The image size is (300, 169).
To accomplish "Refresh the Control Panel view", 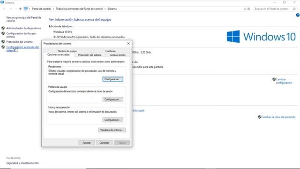I will (248, 9).
